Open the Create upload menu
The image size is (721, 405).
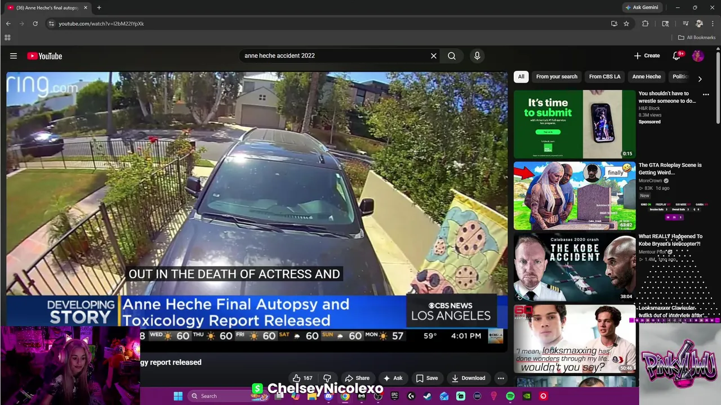(x=647, y=56)
